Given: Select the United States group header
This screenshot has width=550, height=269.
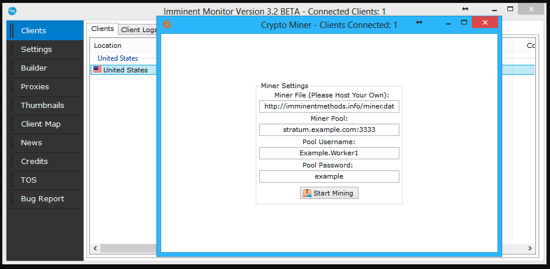Looking at the screenshot, I should (x=118, y=58).
